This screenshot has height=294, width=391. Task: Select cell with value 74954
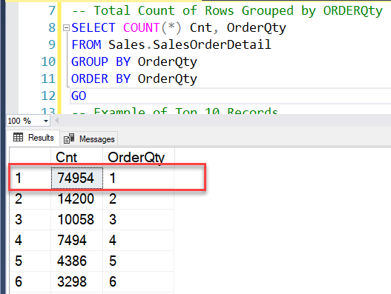[77, 178]
